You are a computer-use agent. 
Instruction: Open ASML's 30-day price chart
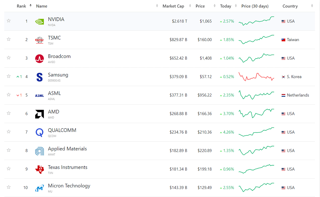257,95
